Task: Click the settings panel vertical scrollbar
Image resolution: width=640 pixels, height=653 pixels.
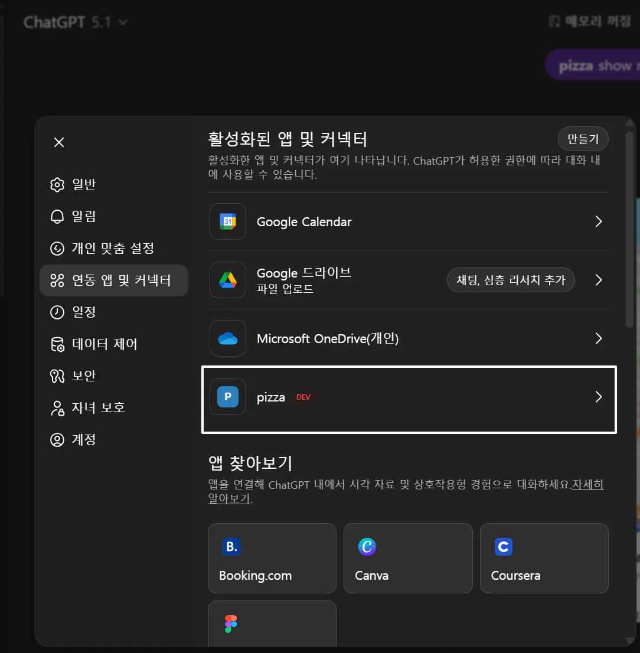Action: coord(629,230)
